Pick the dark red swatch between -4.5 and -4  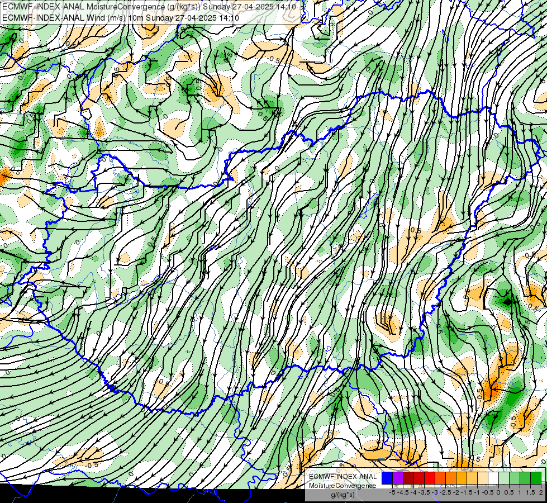[408, 478]
